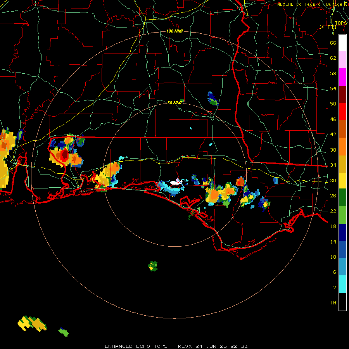Screen dimensions: 349x349
Task: Click the dark red legend swatch
Action: pos(342,95)
